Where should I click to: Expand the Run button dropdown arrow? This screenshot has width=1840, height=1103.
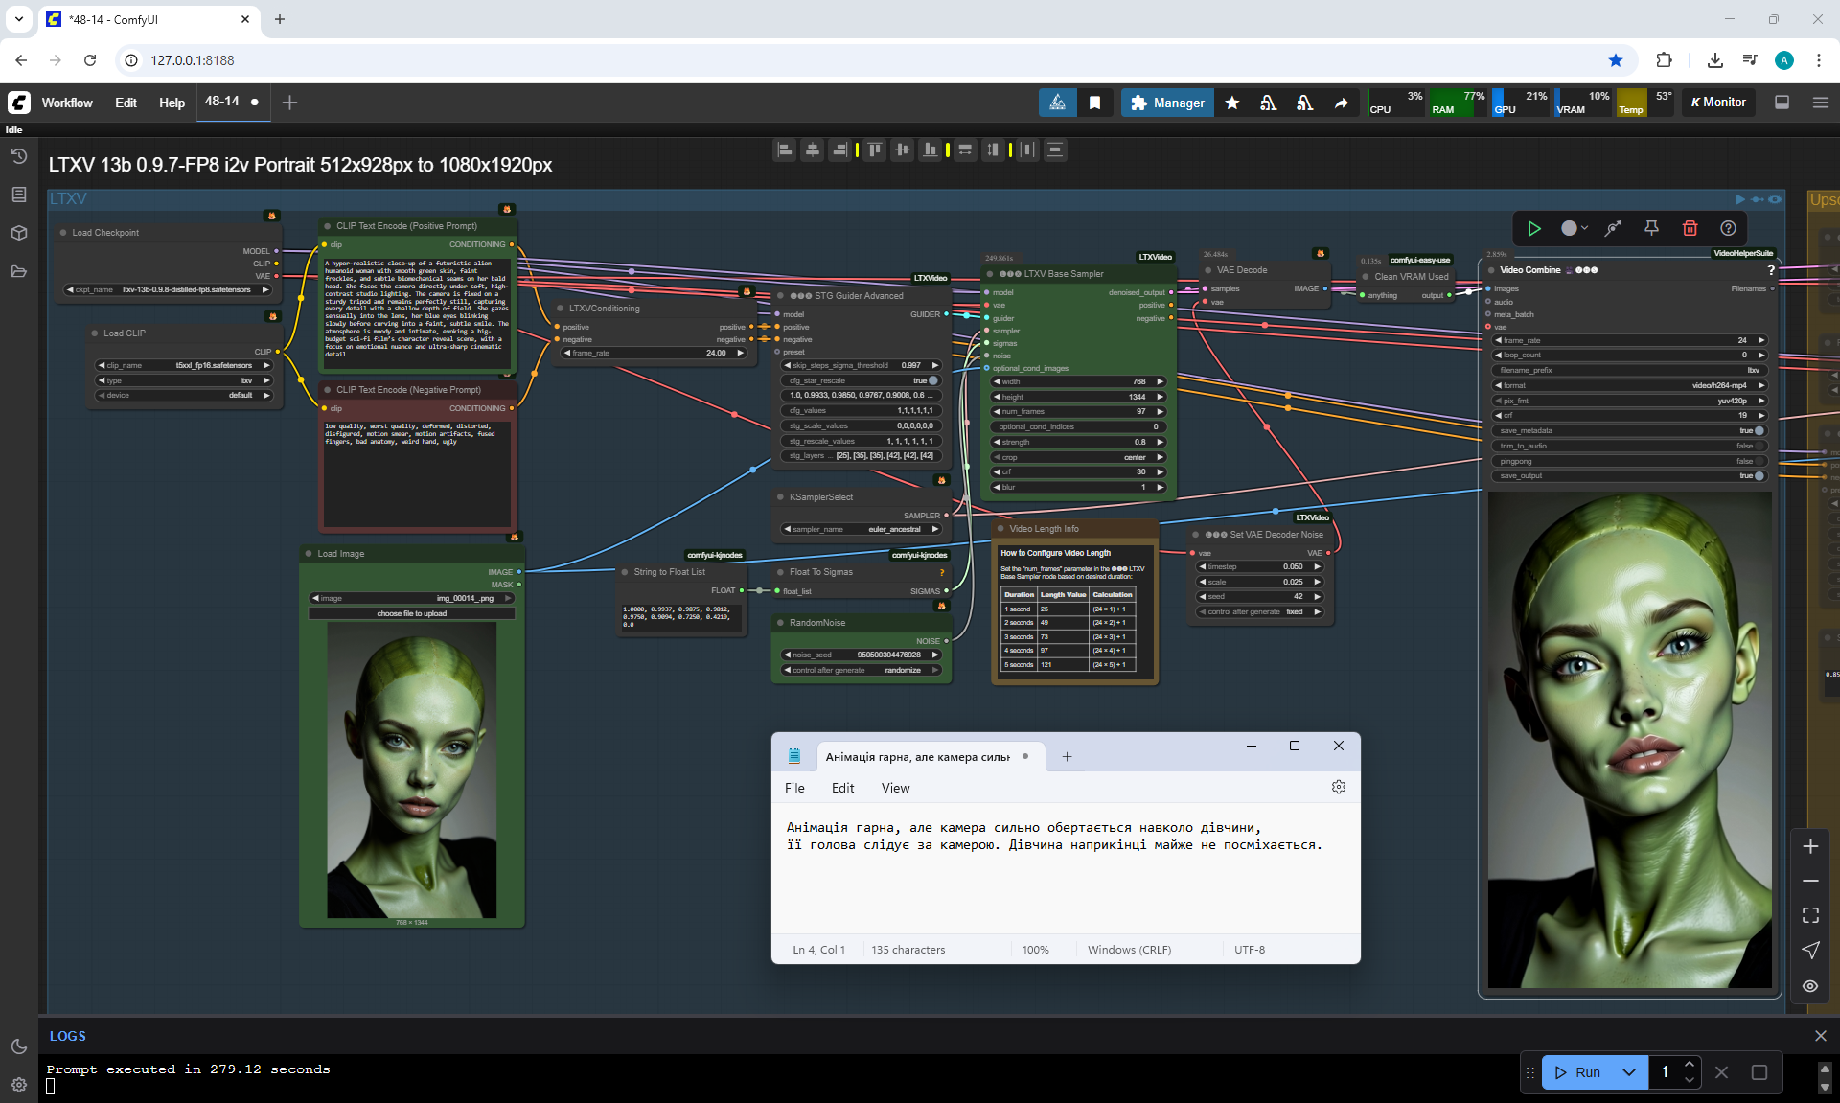coord(1628,1072)
